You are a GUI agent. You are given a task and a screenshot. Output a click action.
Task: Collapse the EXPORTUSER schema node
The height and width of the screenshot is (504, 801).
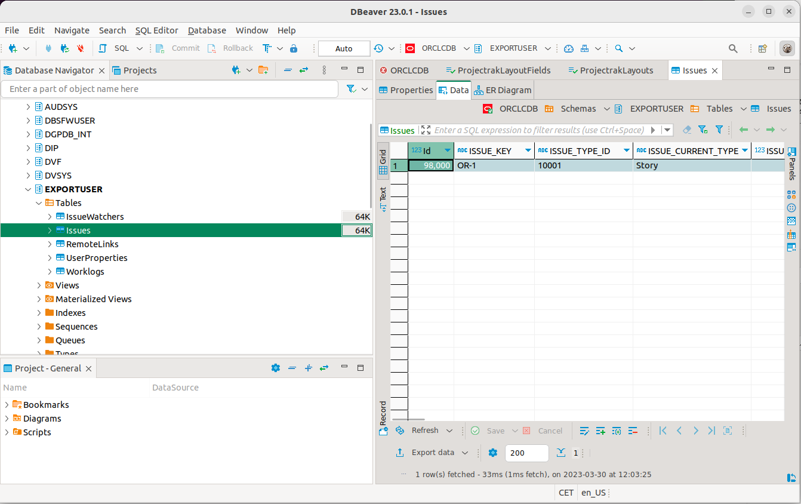(28, 189)
